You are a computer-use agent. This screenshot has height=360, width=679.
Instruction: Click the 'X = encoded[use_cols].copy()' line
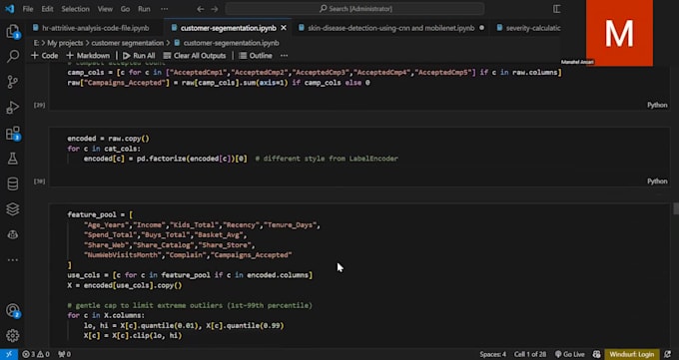click(x=125, y=285)
